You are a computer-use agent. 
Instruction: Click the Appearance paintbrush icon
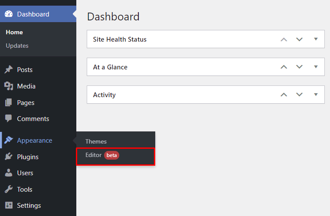(x=9, y=141)
